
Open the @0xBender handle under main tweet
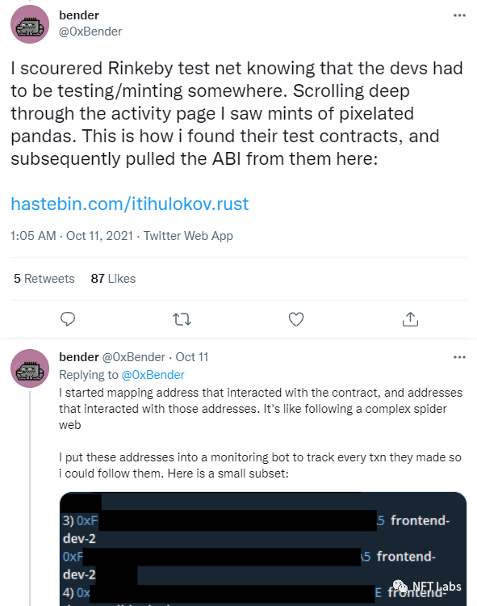(90, 32)
